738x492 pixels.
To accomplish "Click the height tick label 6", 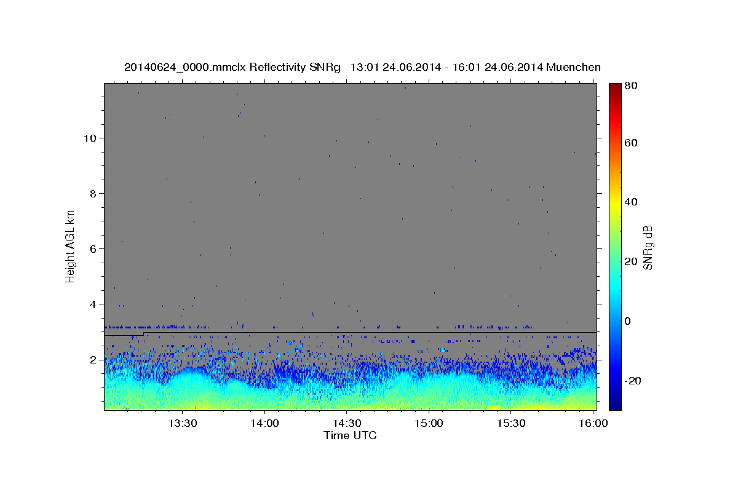I will (93, 249).
